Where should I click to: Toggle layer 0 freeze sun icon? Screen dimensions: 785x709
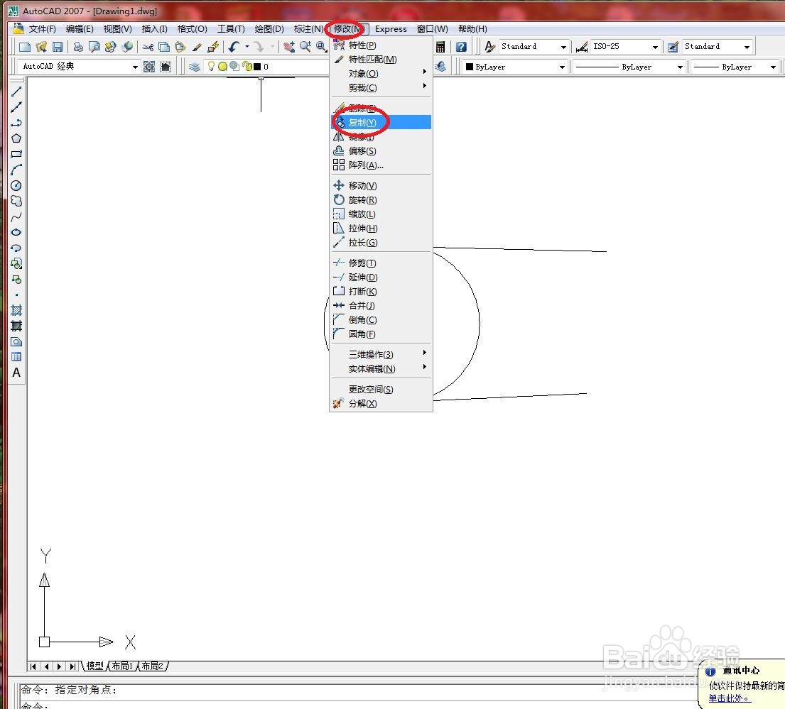click(x=223, y=66)
